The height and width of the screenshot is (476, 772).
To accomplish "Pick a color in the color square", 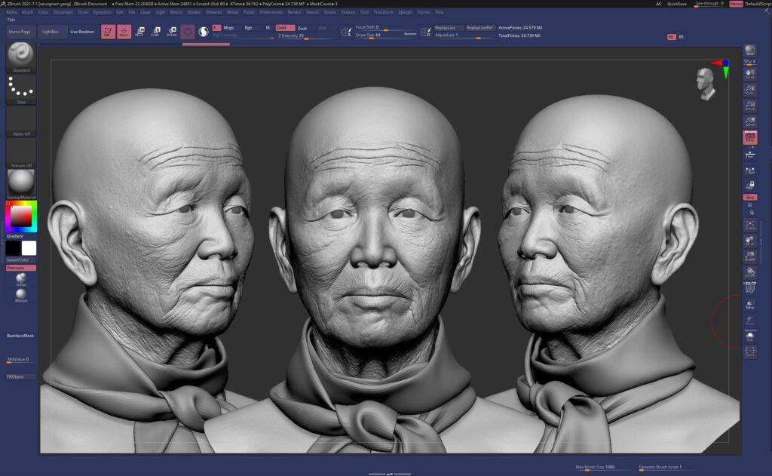I will (x=23, y=217).
